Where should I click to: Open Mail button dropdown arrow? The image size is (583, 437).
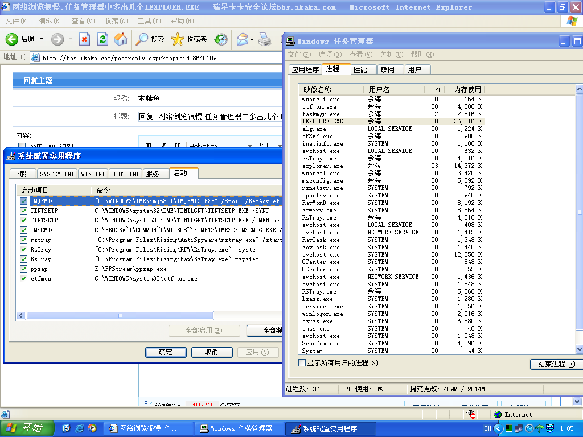(x=252, y=39)
